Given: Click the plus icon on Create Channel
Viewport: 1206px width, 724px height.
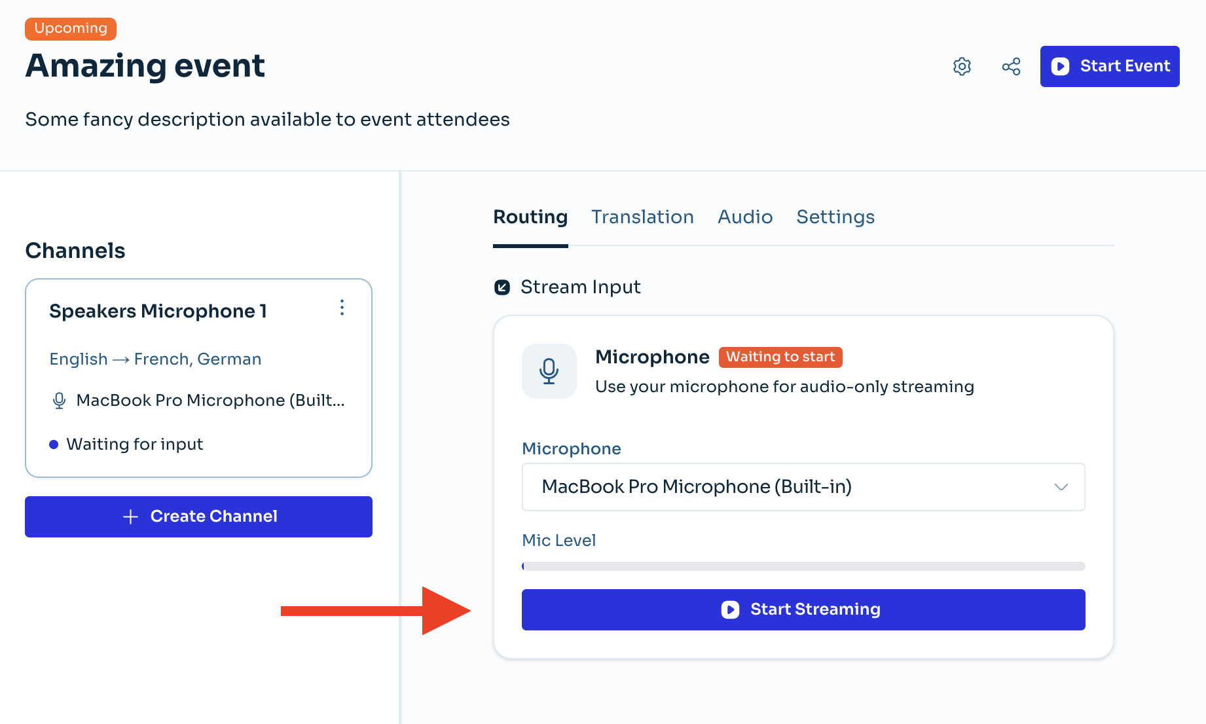Looking at the screenshot, I should 131,516.
